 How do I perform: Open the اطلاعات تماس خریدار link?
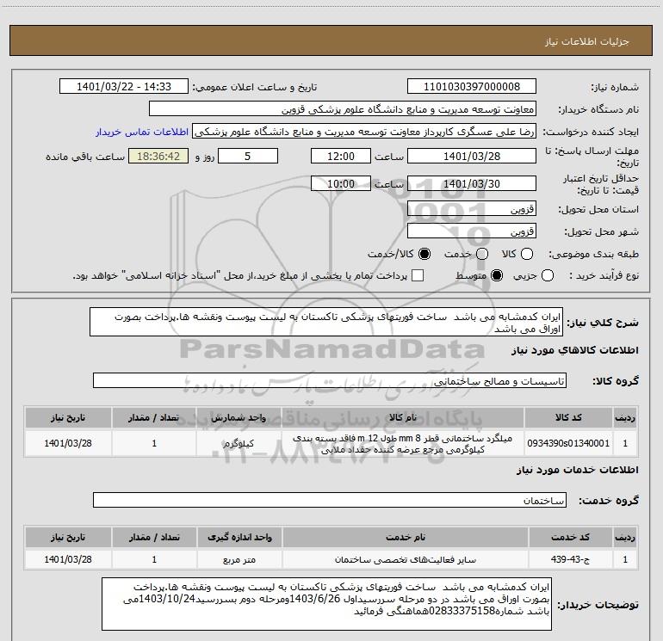click(142, 132)
